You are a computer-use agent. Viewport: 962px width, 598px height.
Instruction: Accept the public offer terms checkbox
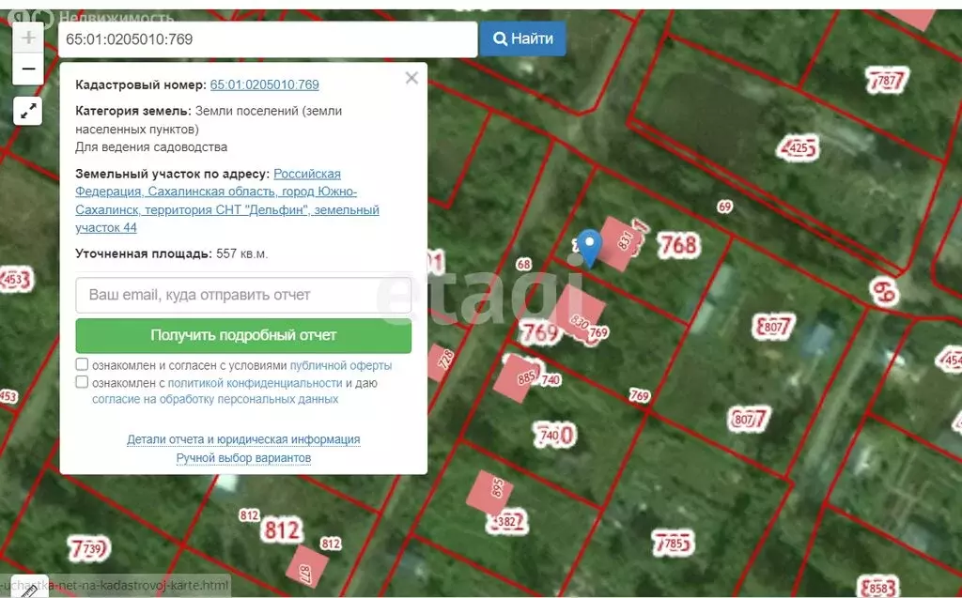[83, 365]
